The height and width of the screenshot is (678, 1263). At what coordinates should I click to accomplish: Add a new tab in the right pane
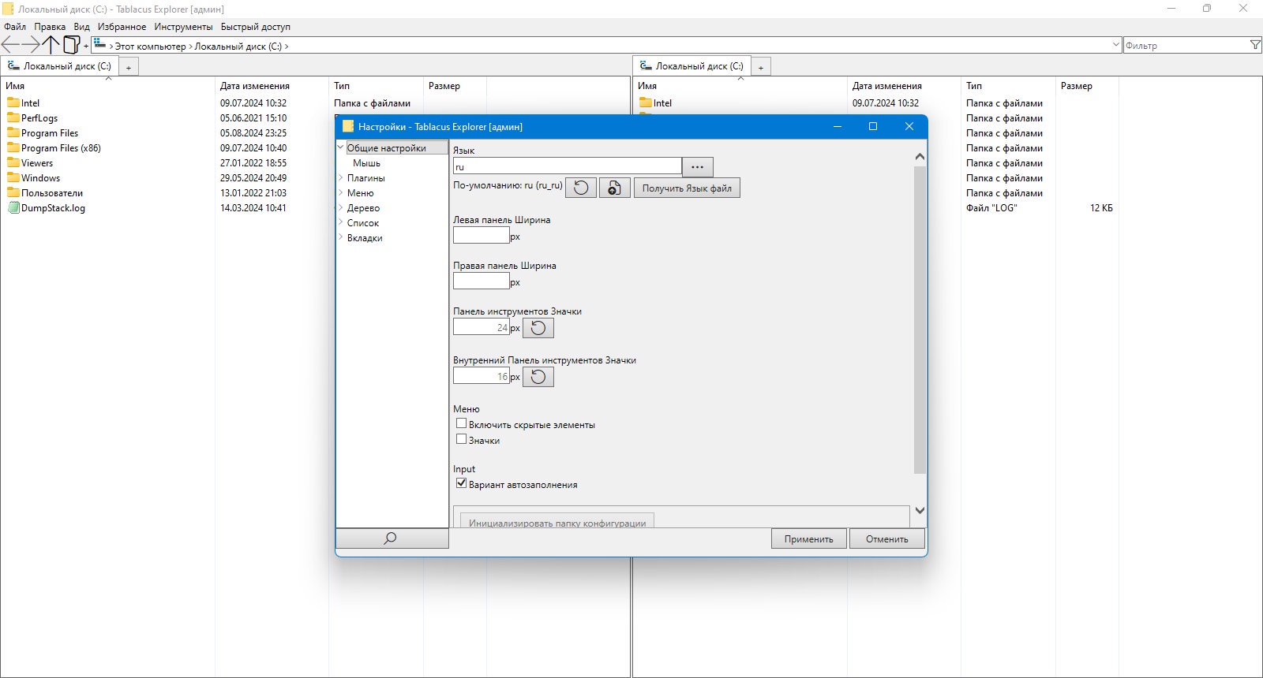coord(761,67)
